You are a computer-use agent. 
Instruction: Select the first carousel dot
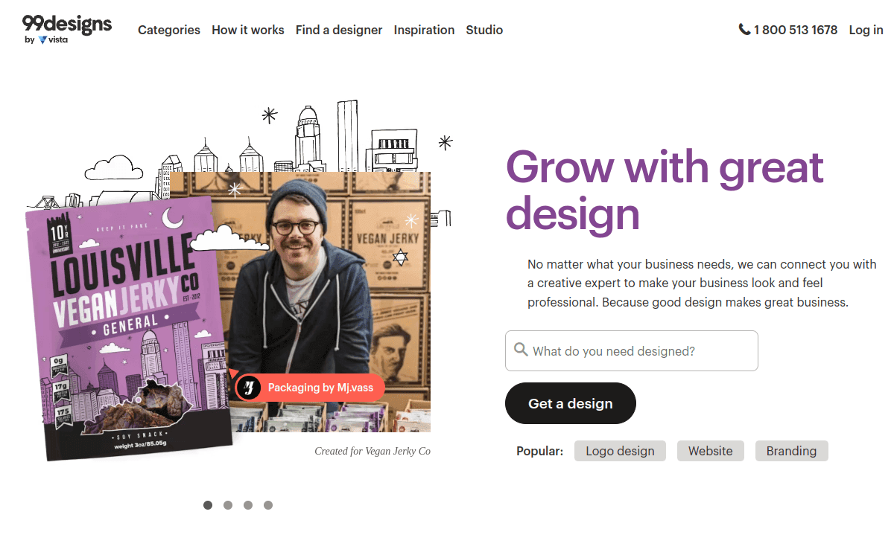(208, 505)
